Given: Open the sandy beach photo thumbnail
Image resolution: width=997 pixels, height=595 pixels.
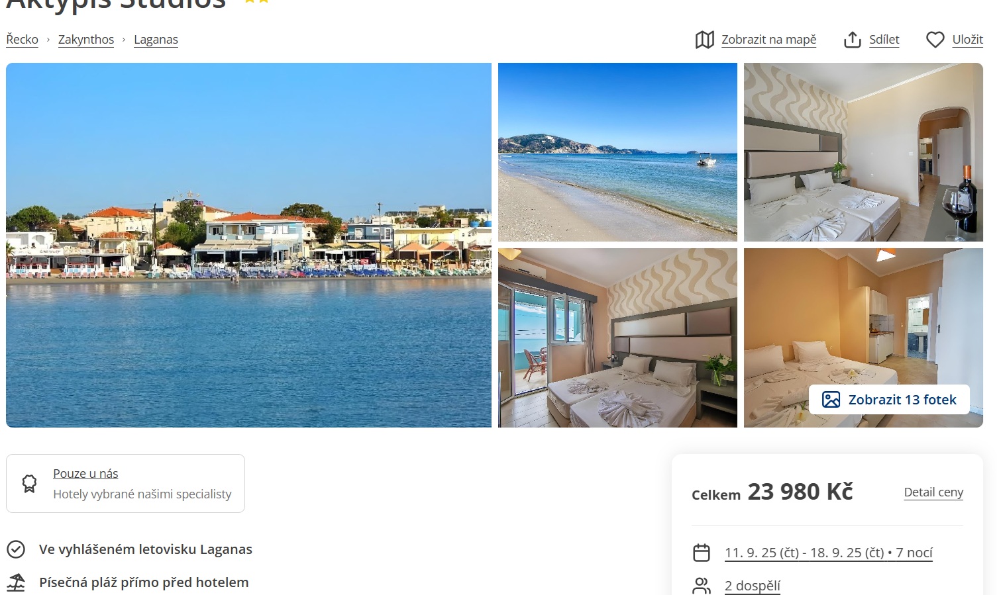Looking at the screenshot, I should (617, 152).
